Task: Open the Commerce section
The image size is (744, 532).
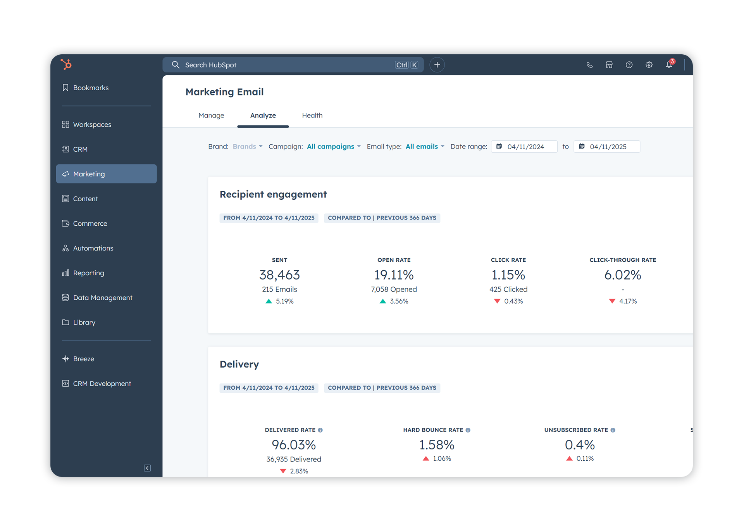Action: (x=90, y=223)
